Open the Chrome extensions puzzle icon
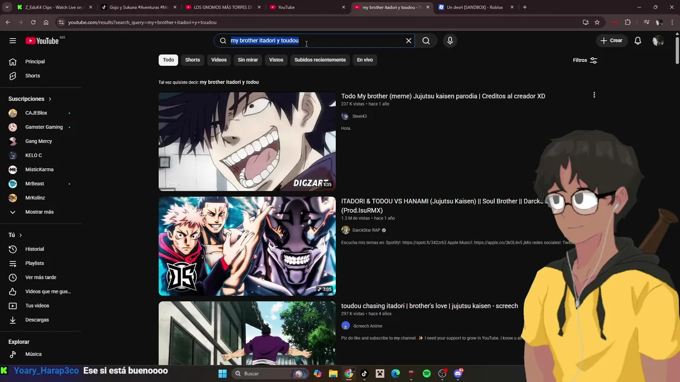680x382 pixels. click(628, 22)
